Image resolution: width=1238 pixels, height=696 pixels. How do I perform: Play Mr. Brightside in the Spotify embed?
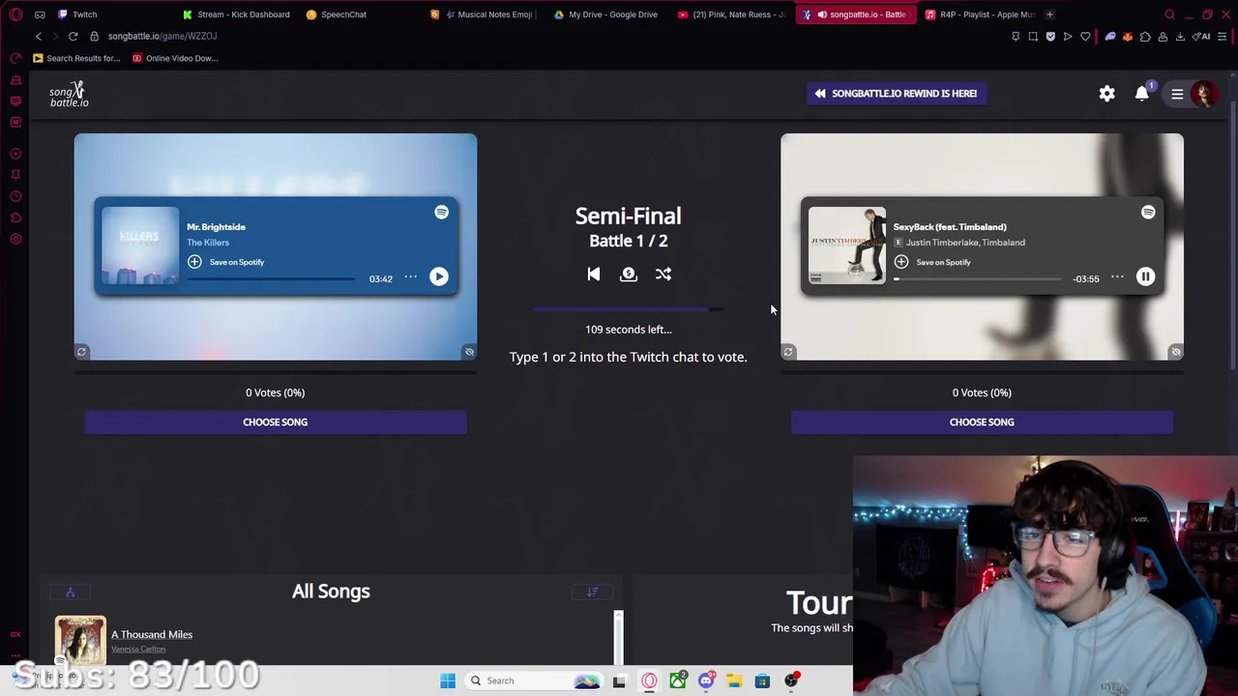point(438,276)
